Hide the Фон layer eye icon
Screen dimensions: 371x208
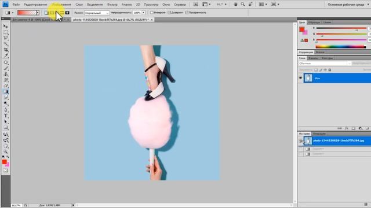(x=300, y=78)
